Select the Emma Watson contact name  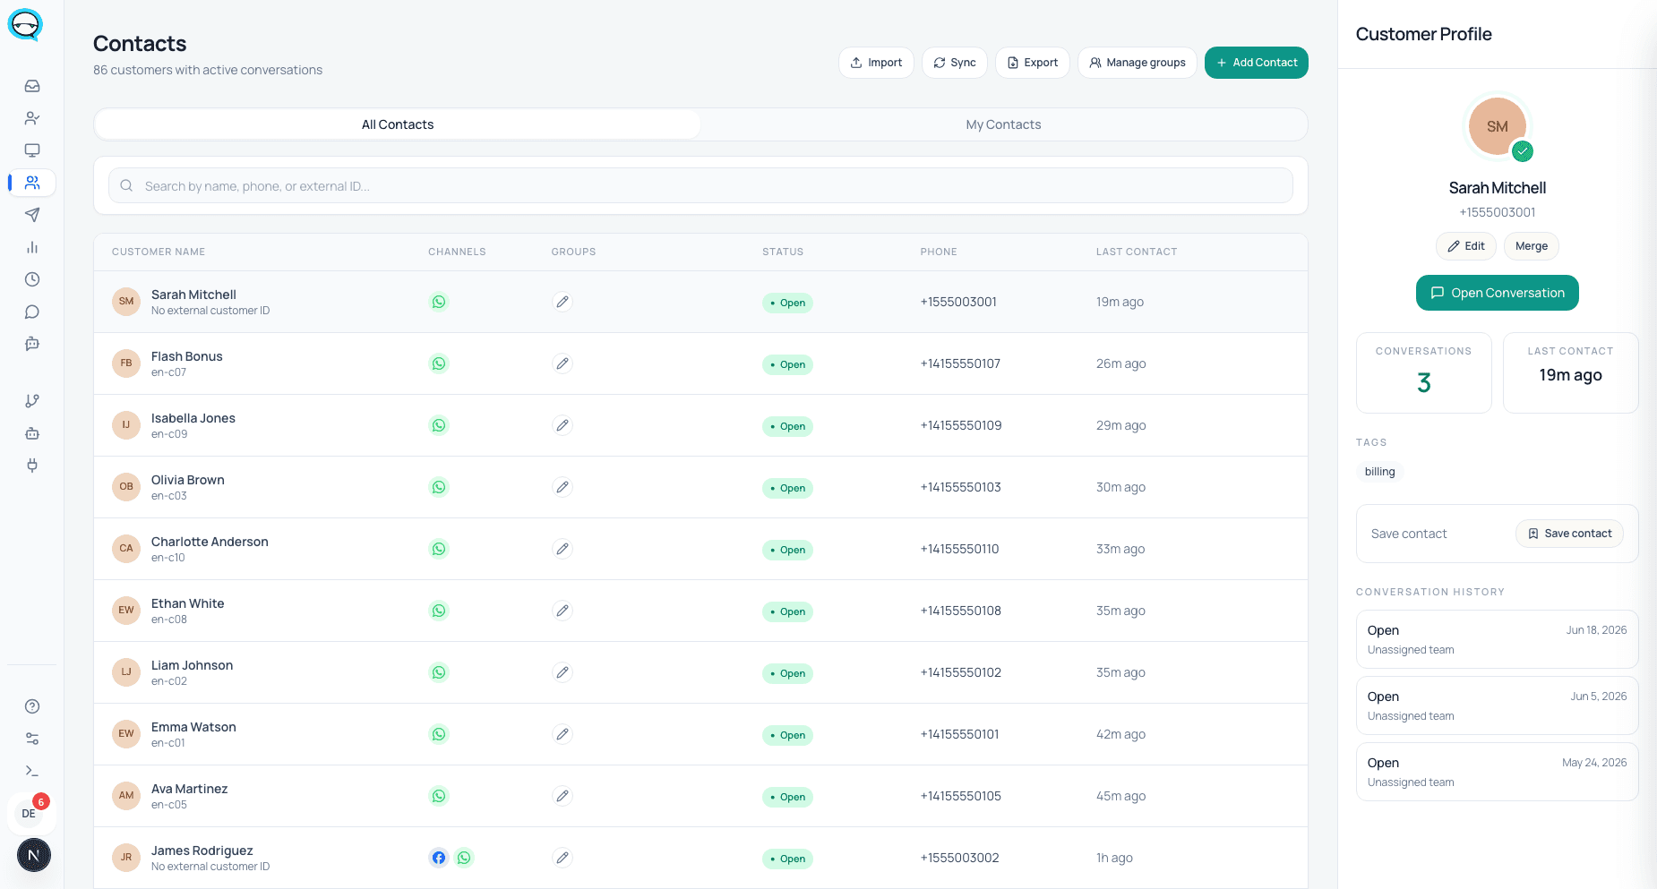(x=193, y=727)
